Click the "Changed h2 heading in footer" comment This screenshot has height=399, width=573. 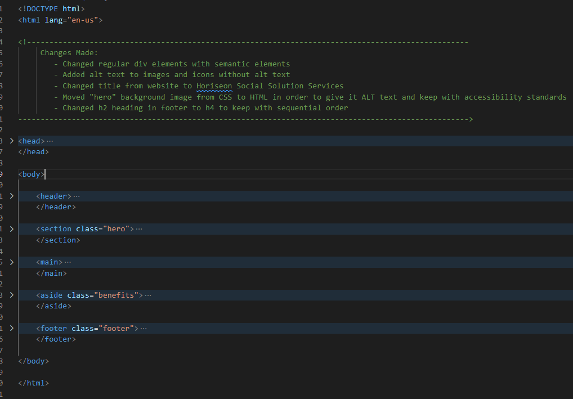click(x=201, y=108)
